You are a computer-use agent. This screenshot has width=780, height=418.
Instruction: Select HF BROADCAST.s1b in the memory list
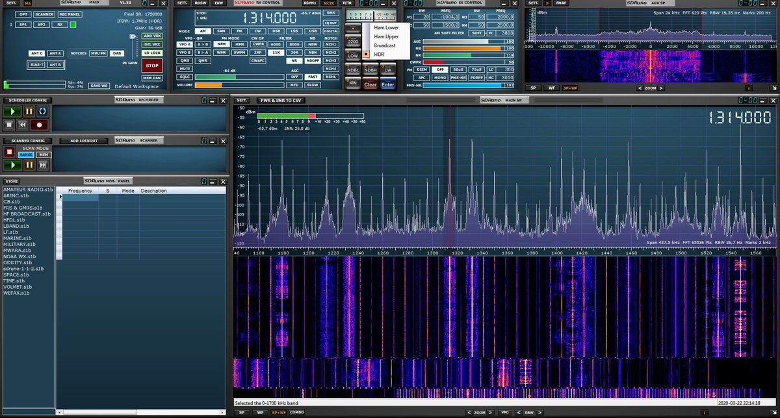pos(26,214)
